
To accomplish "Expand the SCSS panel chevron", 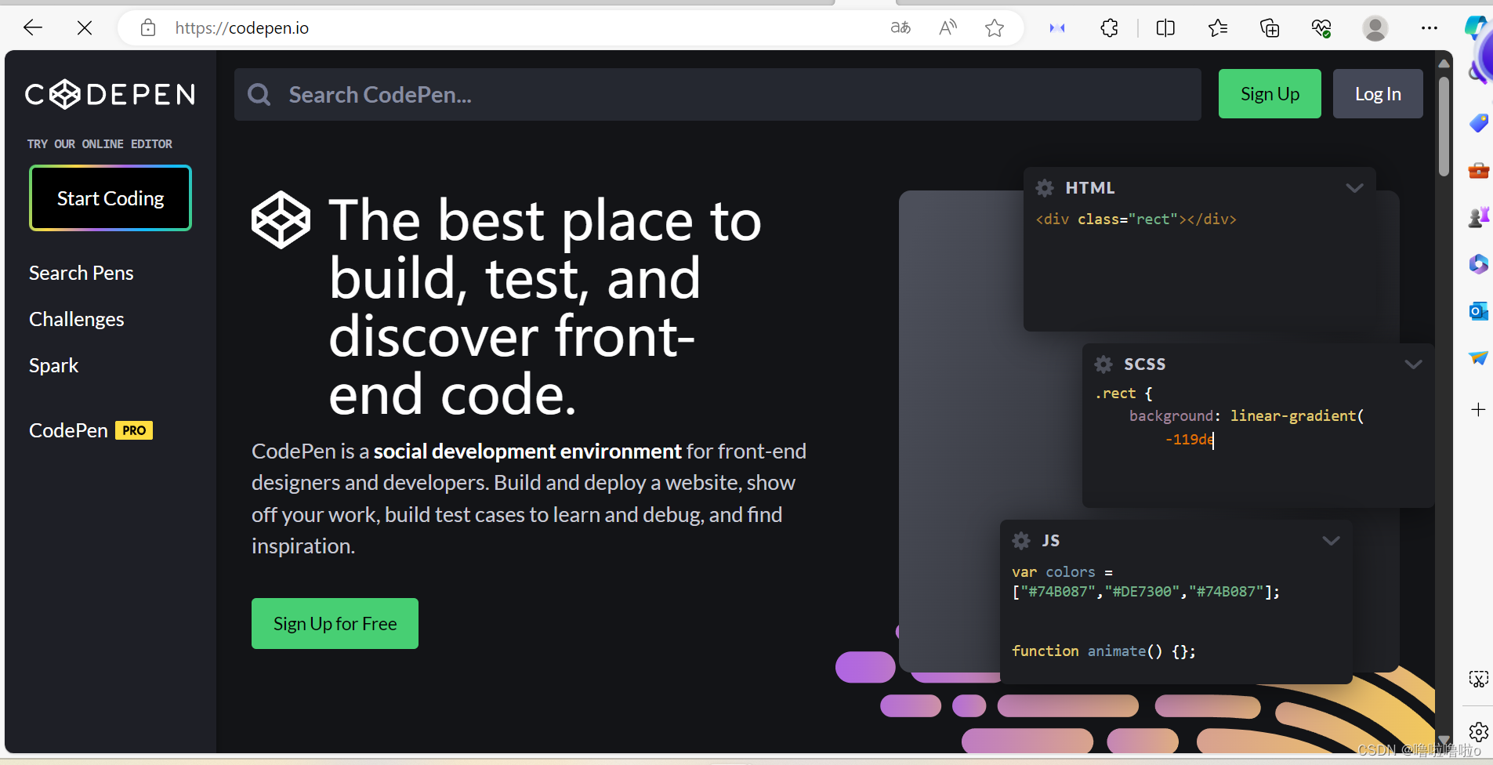I will [1413, 364].
